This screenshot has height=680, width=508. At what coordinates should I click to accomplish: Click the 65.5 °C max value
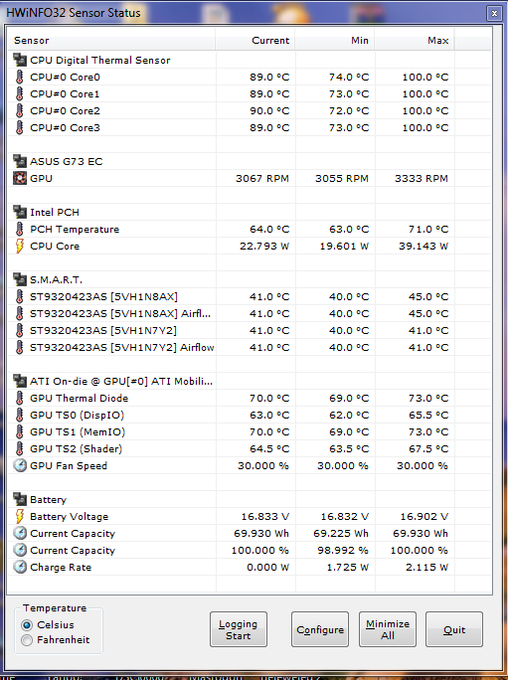coord(428,416)
